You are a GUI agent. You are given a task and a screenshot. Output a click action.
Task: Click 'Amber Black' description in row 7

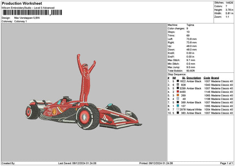194,102
